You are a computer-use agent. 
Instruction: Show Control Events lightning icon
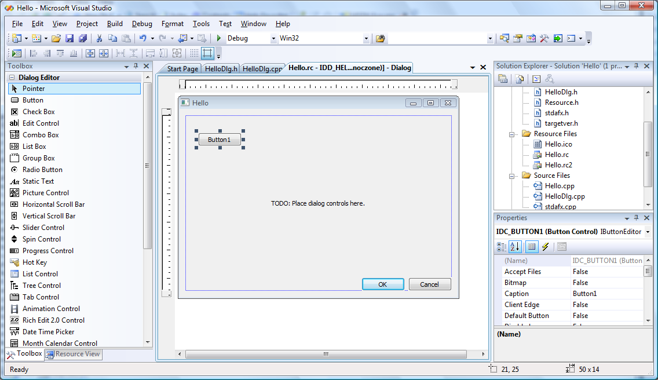(x=545, y=247)
